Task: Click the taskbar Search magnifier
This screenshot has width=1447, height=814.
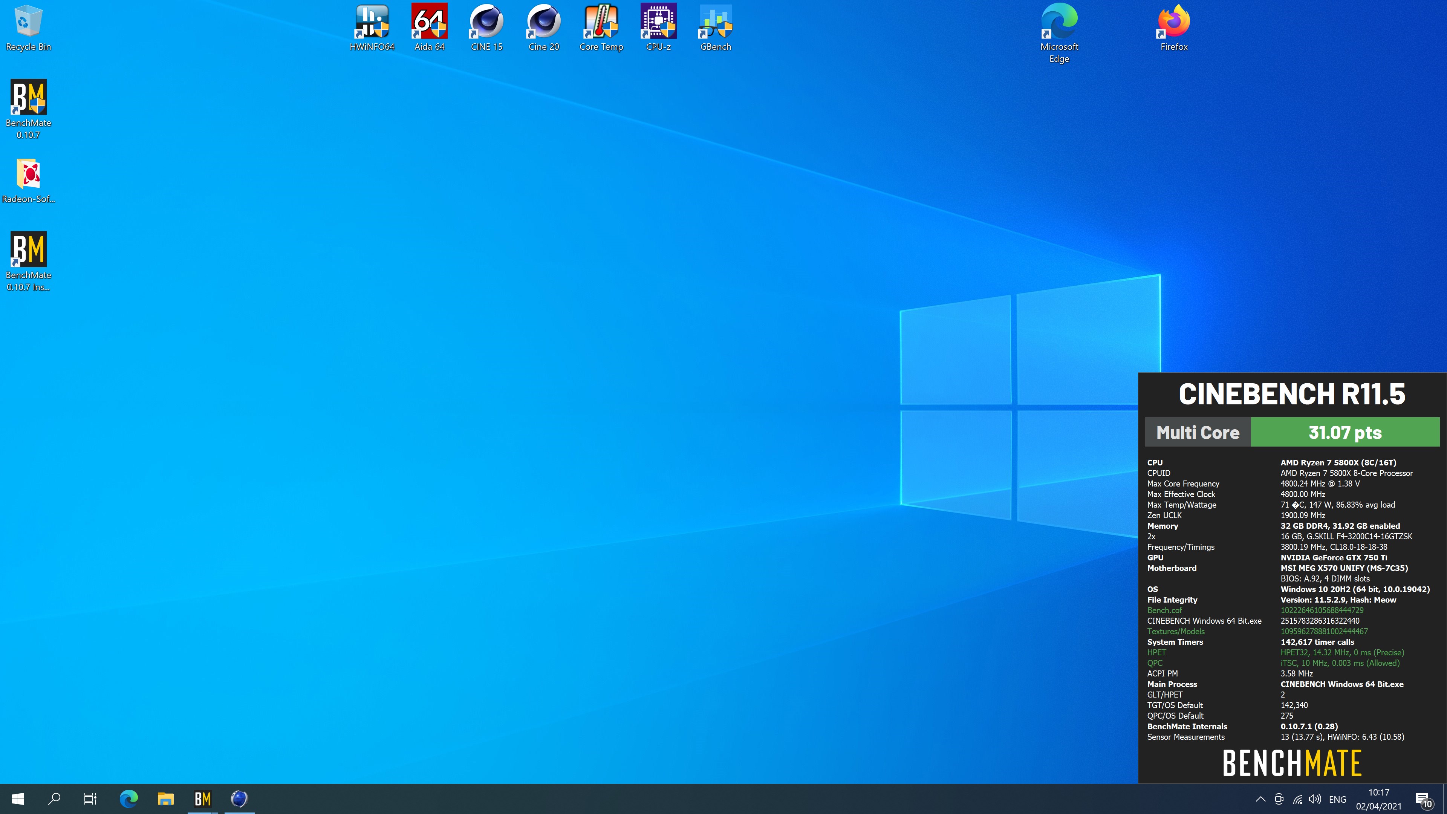Action: pyautogui.click(x=55, y=798)
